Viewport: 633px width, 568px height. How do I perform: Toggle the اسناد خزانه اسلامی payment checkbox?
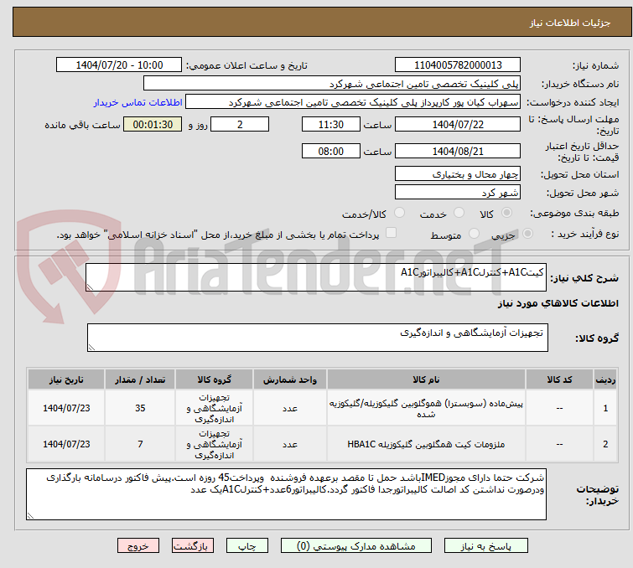[x=391, y=233]
